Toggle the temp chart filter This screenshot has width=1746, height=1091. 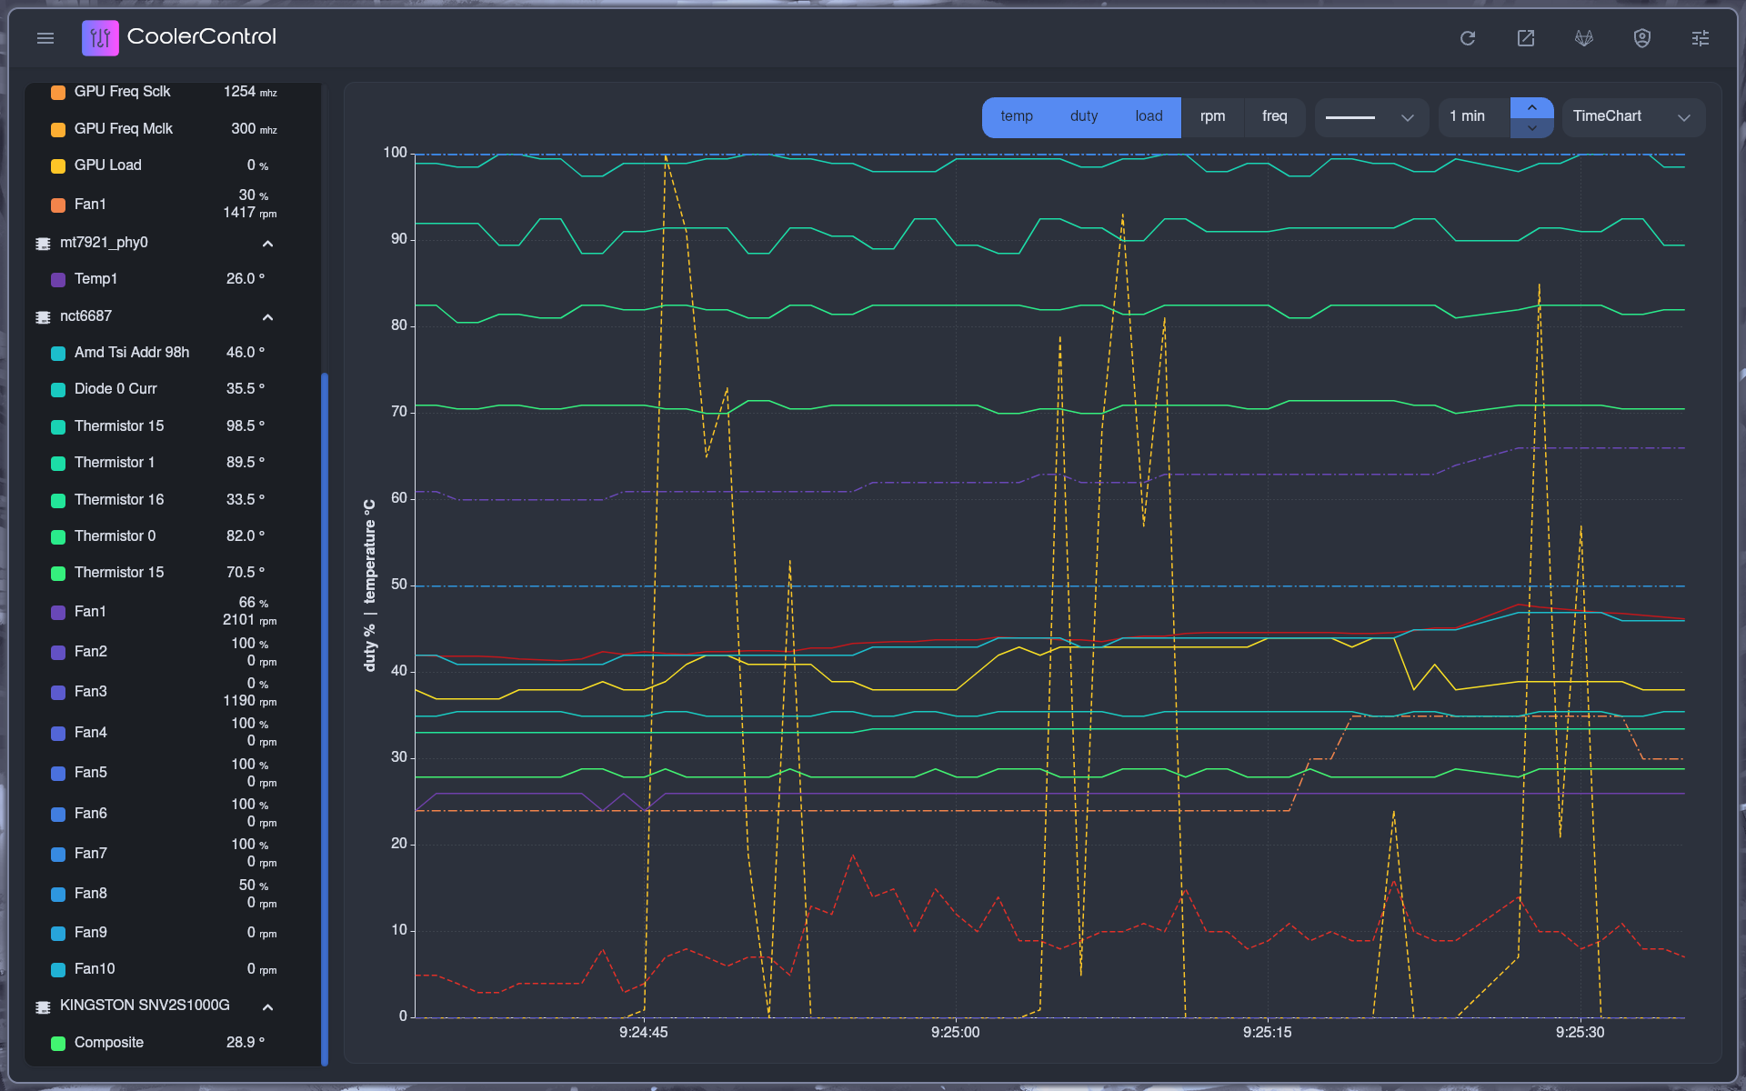pyautogui.click(x=1017, y=116)
